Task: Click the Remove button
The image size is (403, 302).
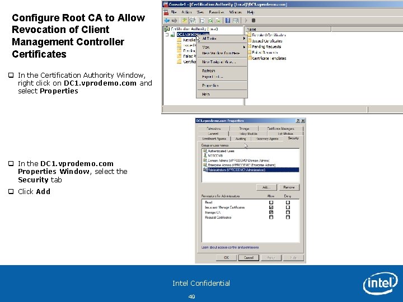Action: coord(289,187)
